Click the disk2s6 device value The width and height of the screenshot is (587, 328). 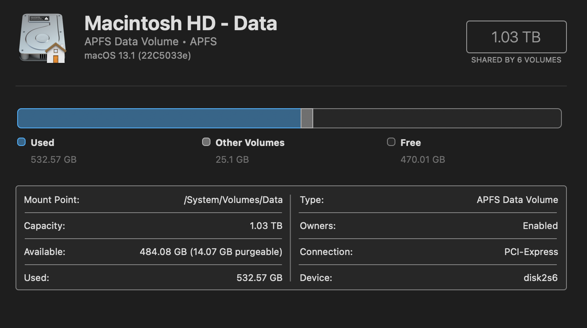[x=540, y=278]
